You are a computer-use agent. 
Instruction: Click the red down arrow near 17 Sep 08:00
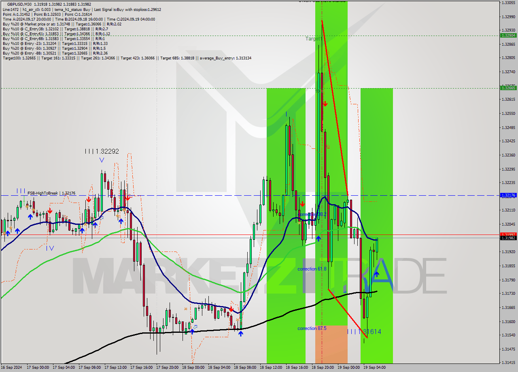[x=89, y=199]
